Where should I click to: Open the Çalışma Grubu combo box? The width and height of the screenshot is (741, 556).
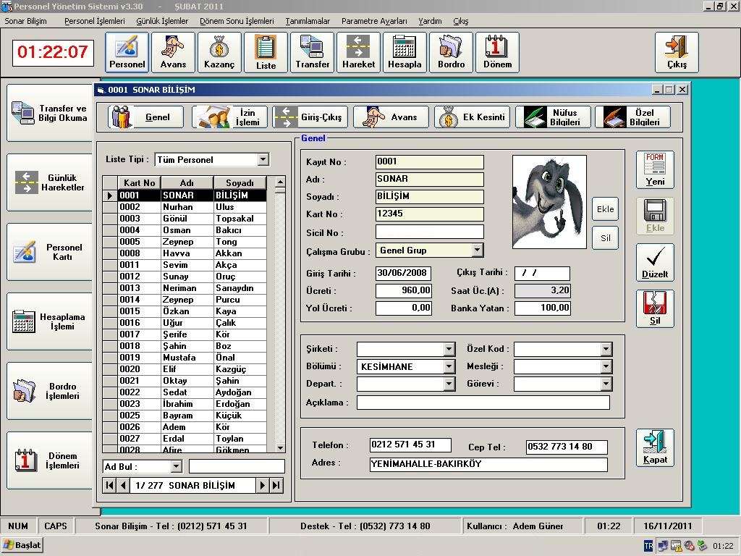click(477, 250)
